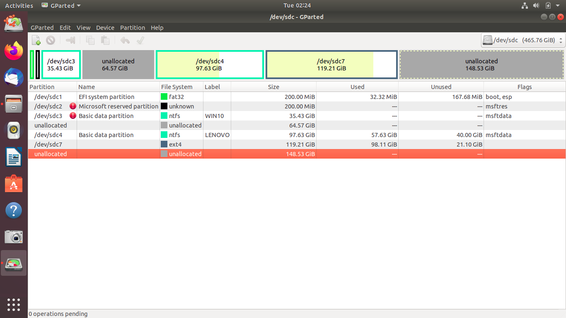Click the Undo last operation icon
Screen dimensions: 566x318
click(125, 40)
